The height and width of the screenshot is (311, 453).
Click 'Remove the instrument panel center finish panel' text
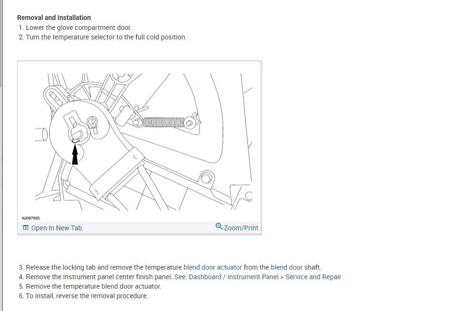[x=99, y=277]
